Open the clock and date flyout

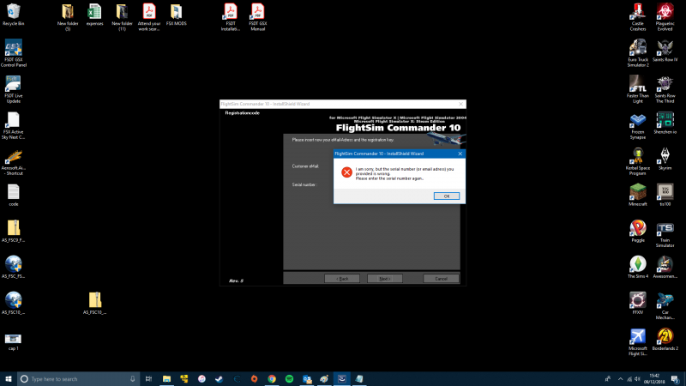(x=654, y=379)
